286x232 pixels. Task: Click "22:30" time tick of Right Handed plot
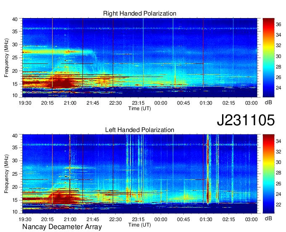click(116, 103)
